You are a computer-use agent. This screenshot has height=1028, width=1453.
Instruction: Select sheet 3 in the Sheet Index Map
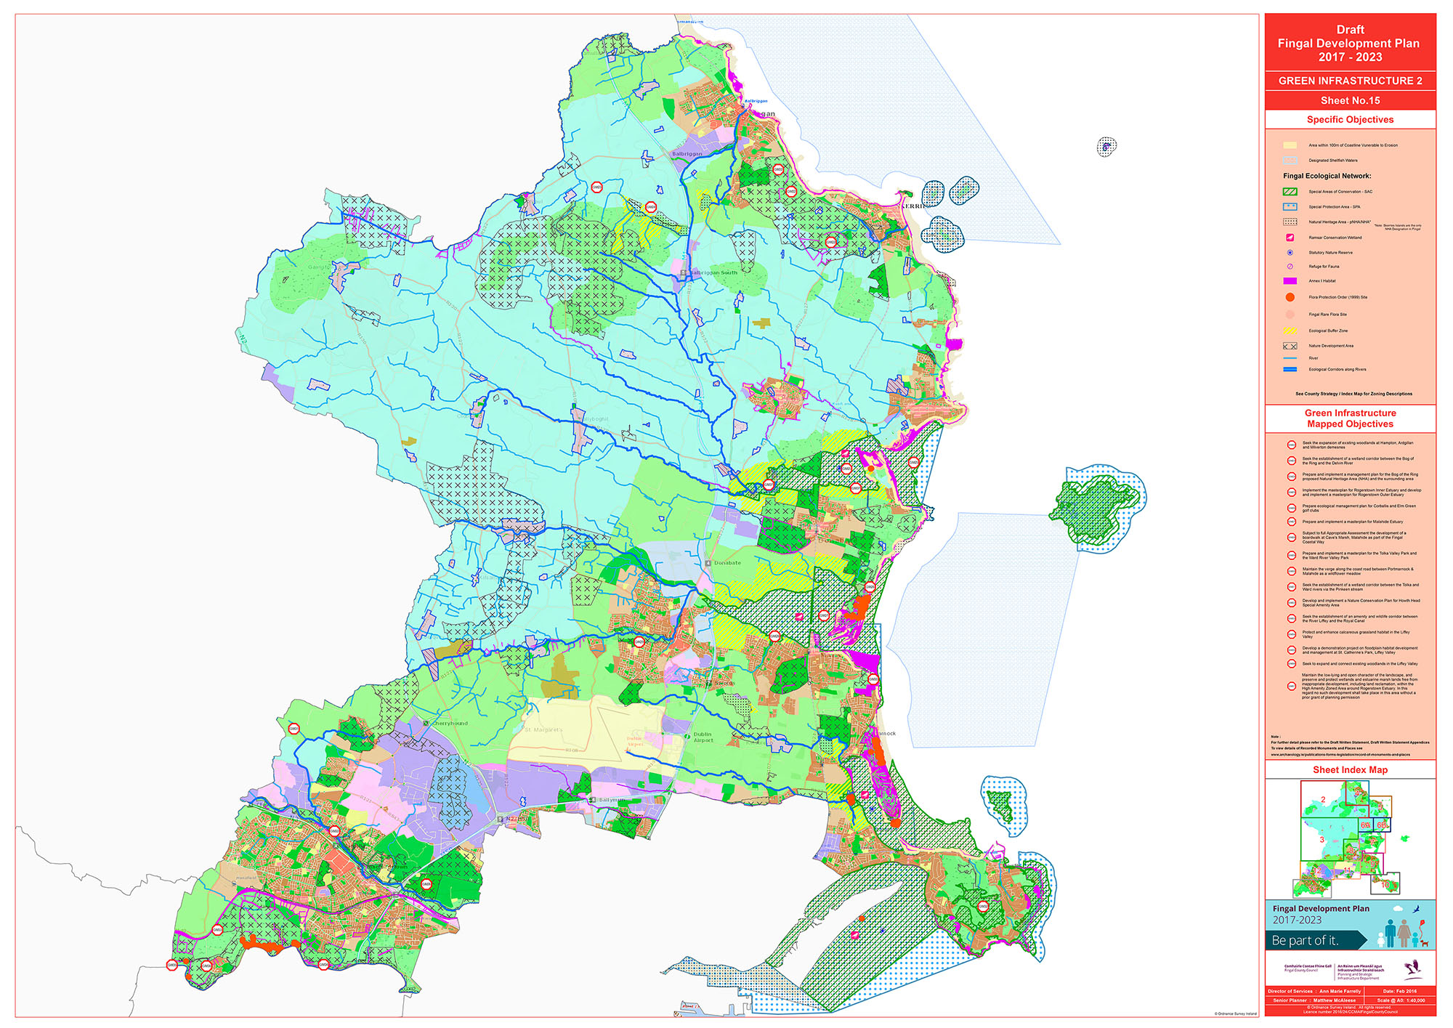point(1322,840)
